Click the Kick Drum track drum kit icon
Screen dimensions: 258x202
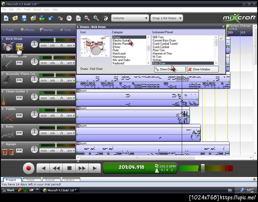[x=8, y=47]
